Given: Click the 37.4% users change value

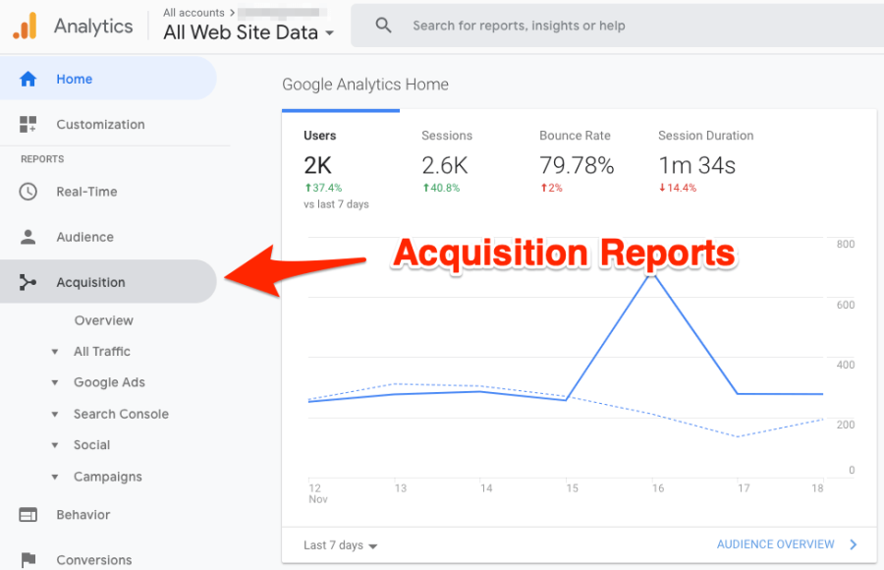Looking at the screenshot, I should [x=323, y=188].
